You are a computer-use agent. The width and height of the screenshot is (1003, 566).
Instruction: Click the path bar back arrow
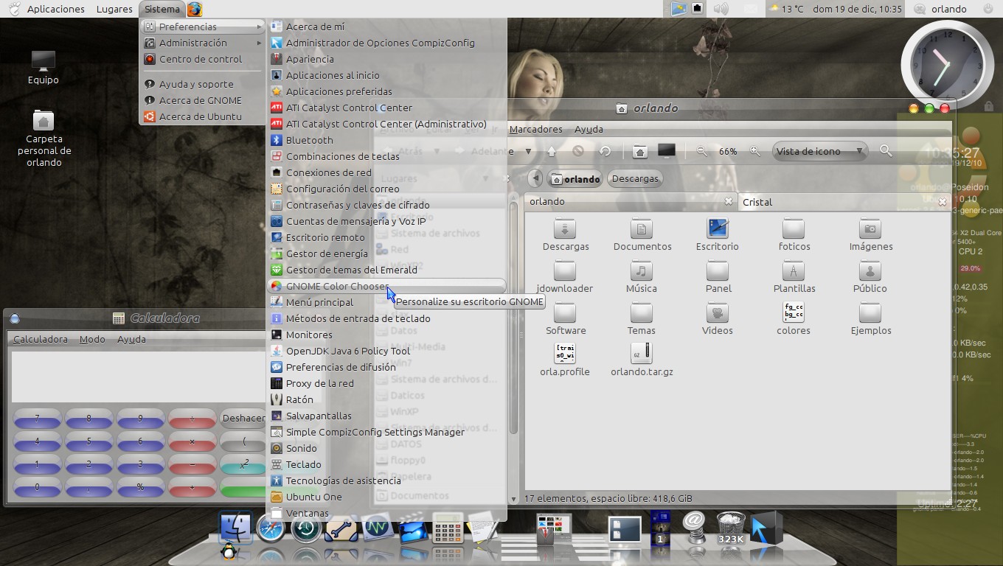click(536, 178)
